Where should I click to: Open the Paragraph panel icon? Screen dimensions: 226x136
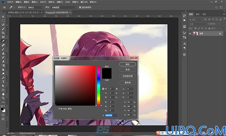click(185, 48)
